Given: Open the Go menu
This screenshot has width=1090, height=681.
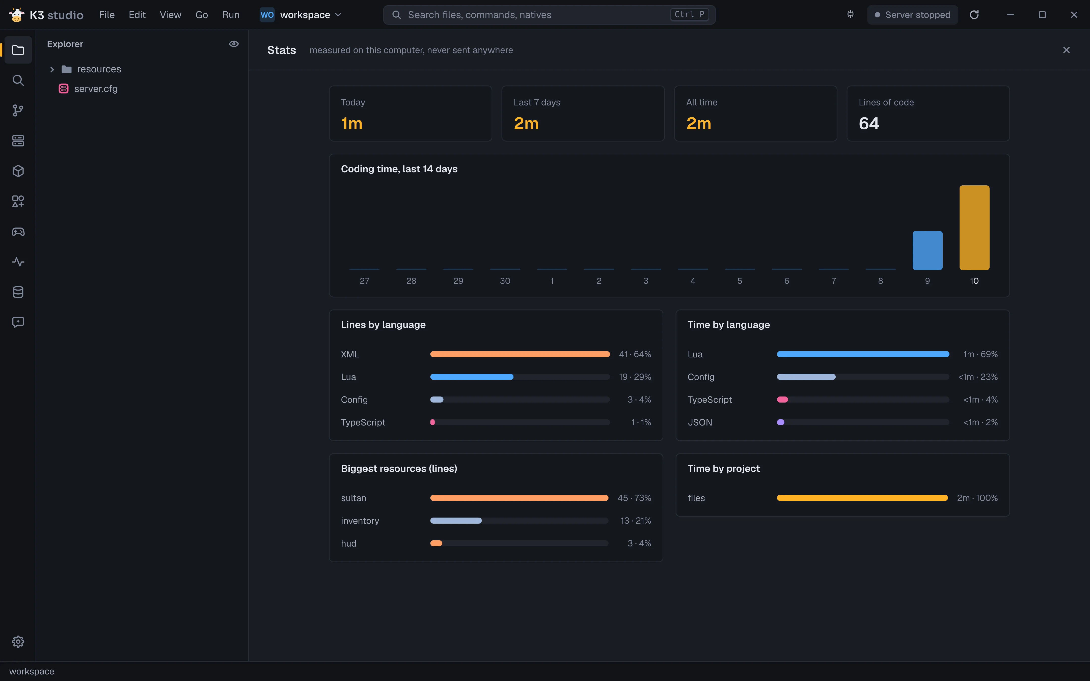Looking at the screenshot, I should coord(201,15).
